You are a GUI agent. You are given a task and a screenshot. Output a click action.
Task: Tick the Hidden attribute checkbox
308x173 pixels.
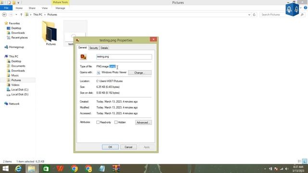116,122
